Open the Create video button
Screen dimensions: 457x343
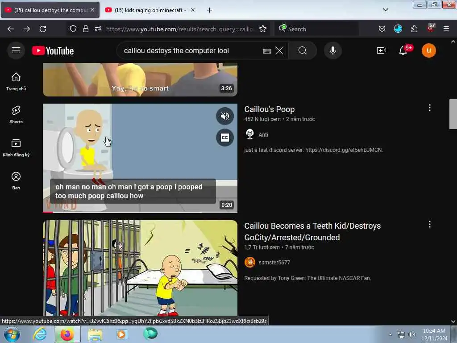pyautogui.click(x=382, y=51)
